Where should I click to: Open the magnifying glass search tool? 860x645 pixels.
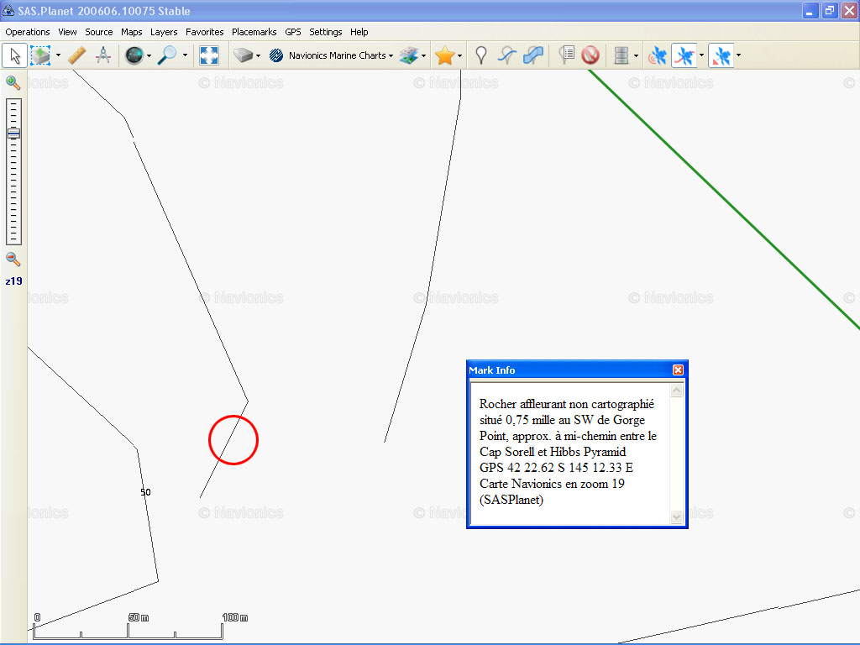coord(167,55)
